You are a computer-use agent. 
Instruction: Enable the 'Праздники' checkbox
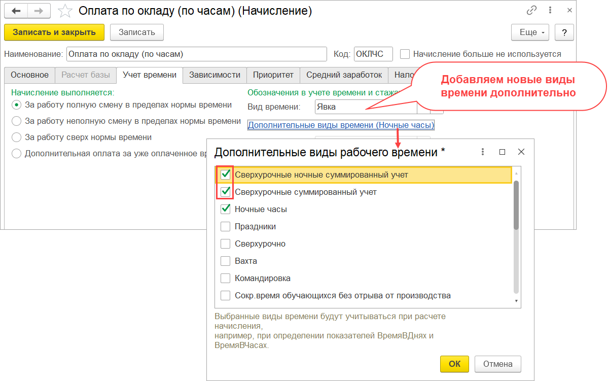pos(225,227)
